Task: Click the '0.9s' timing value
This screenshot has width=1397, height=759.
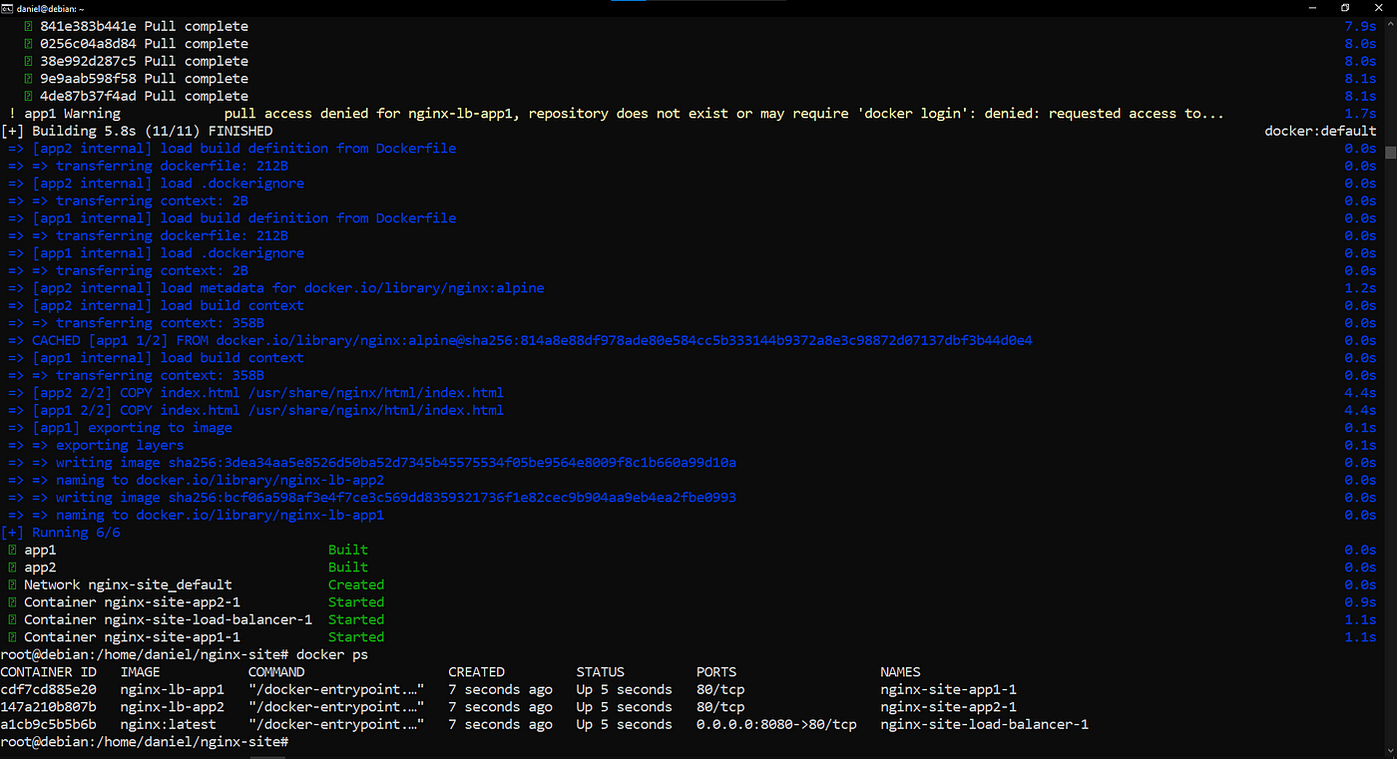Action: (1360, 602)
